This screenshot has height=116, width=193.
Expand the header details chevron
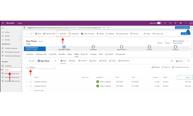(187, 41)
